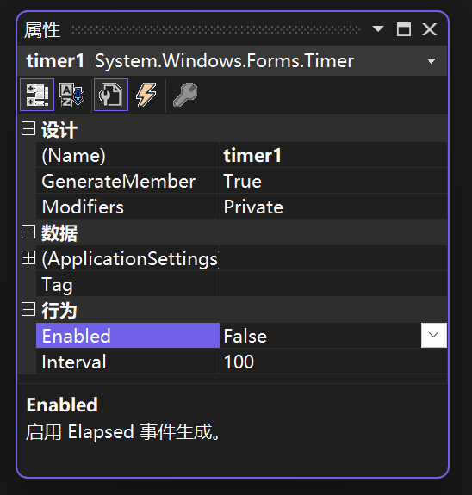Edit the (Name) value timer1

[333, 155]
